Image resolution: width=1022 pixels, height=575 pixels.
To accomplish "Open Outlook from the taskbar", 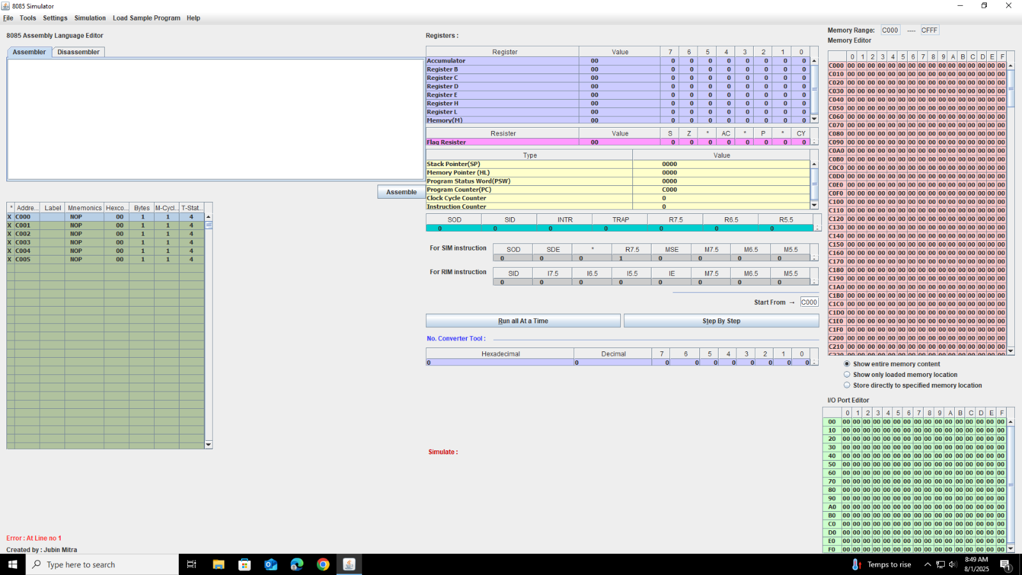I will click(271, 564).
